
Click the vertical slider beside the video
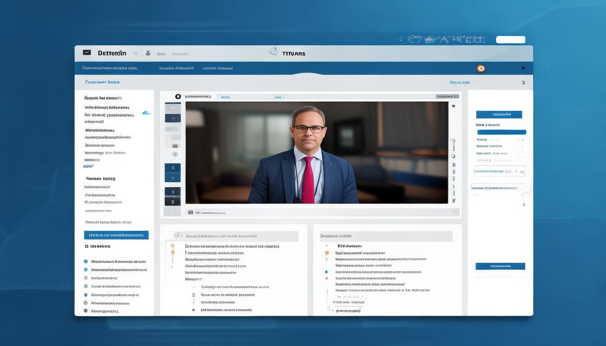pyautogui.click(x=453, y=153)
